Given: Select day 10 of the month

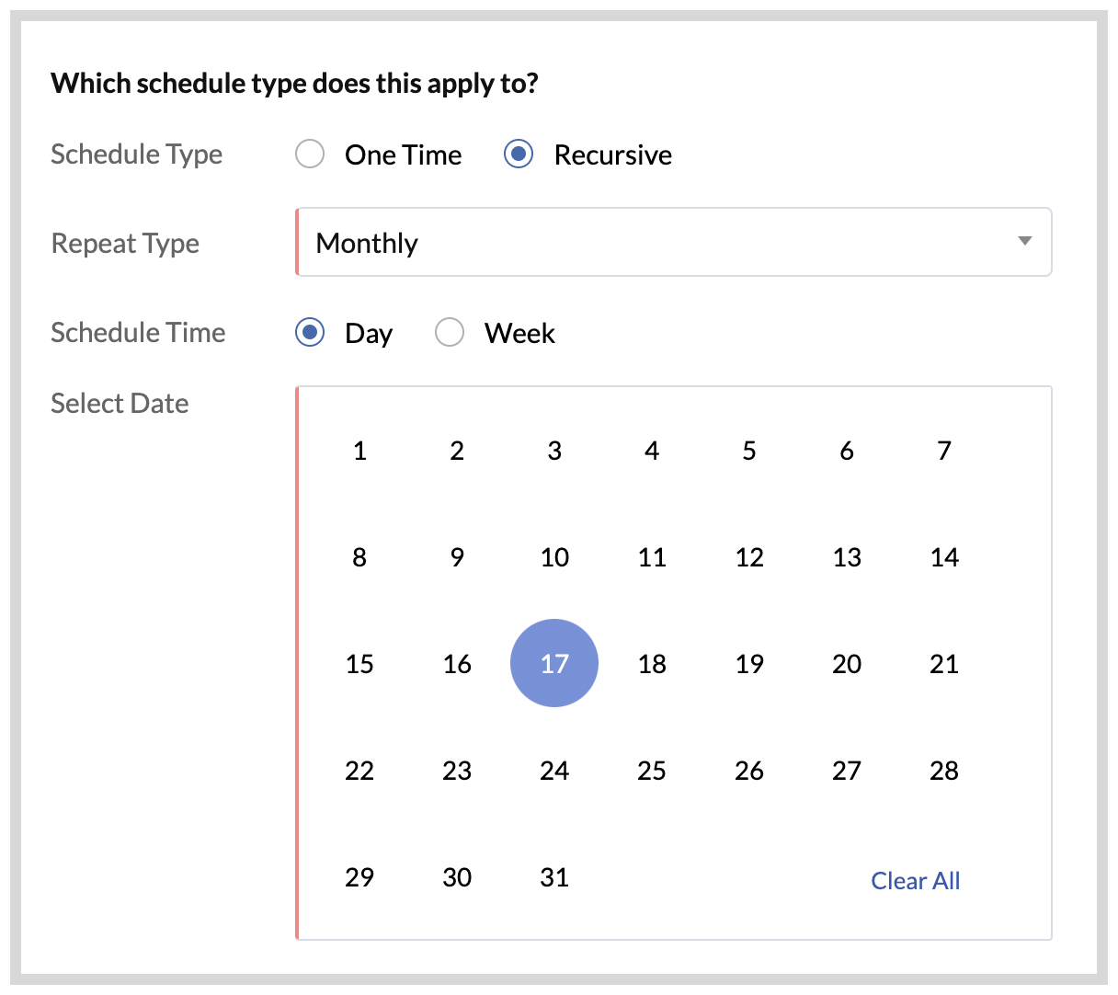Looking at the screenshot, I should (554, 557).
